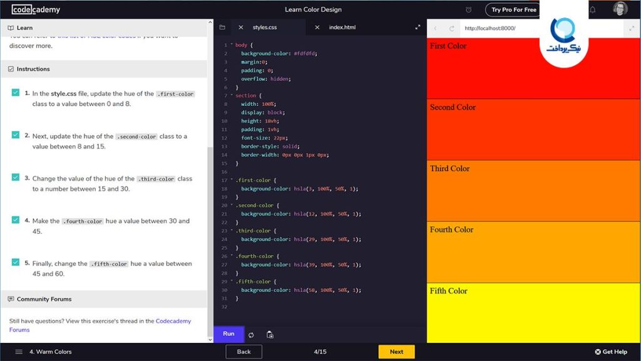
Task: Toggle checkbox for step 5 fifth-color instruction
Action: [16, 263]
